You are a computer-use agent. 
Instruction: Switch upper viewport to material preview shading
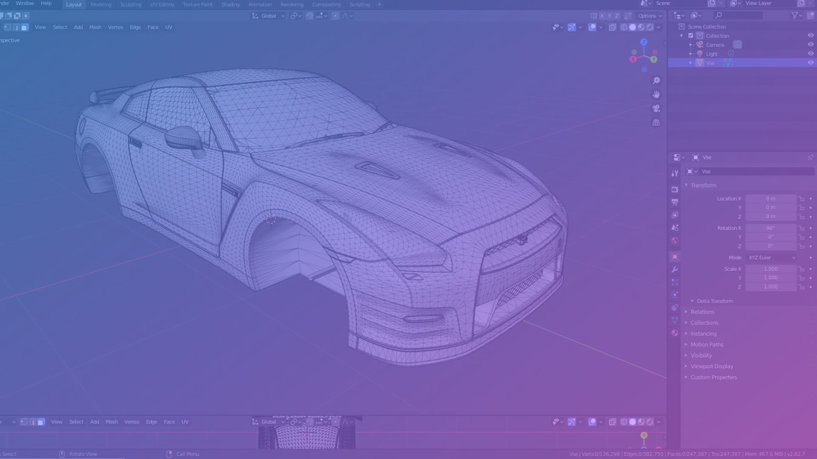(641, 27)
